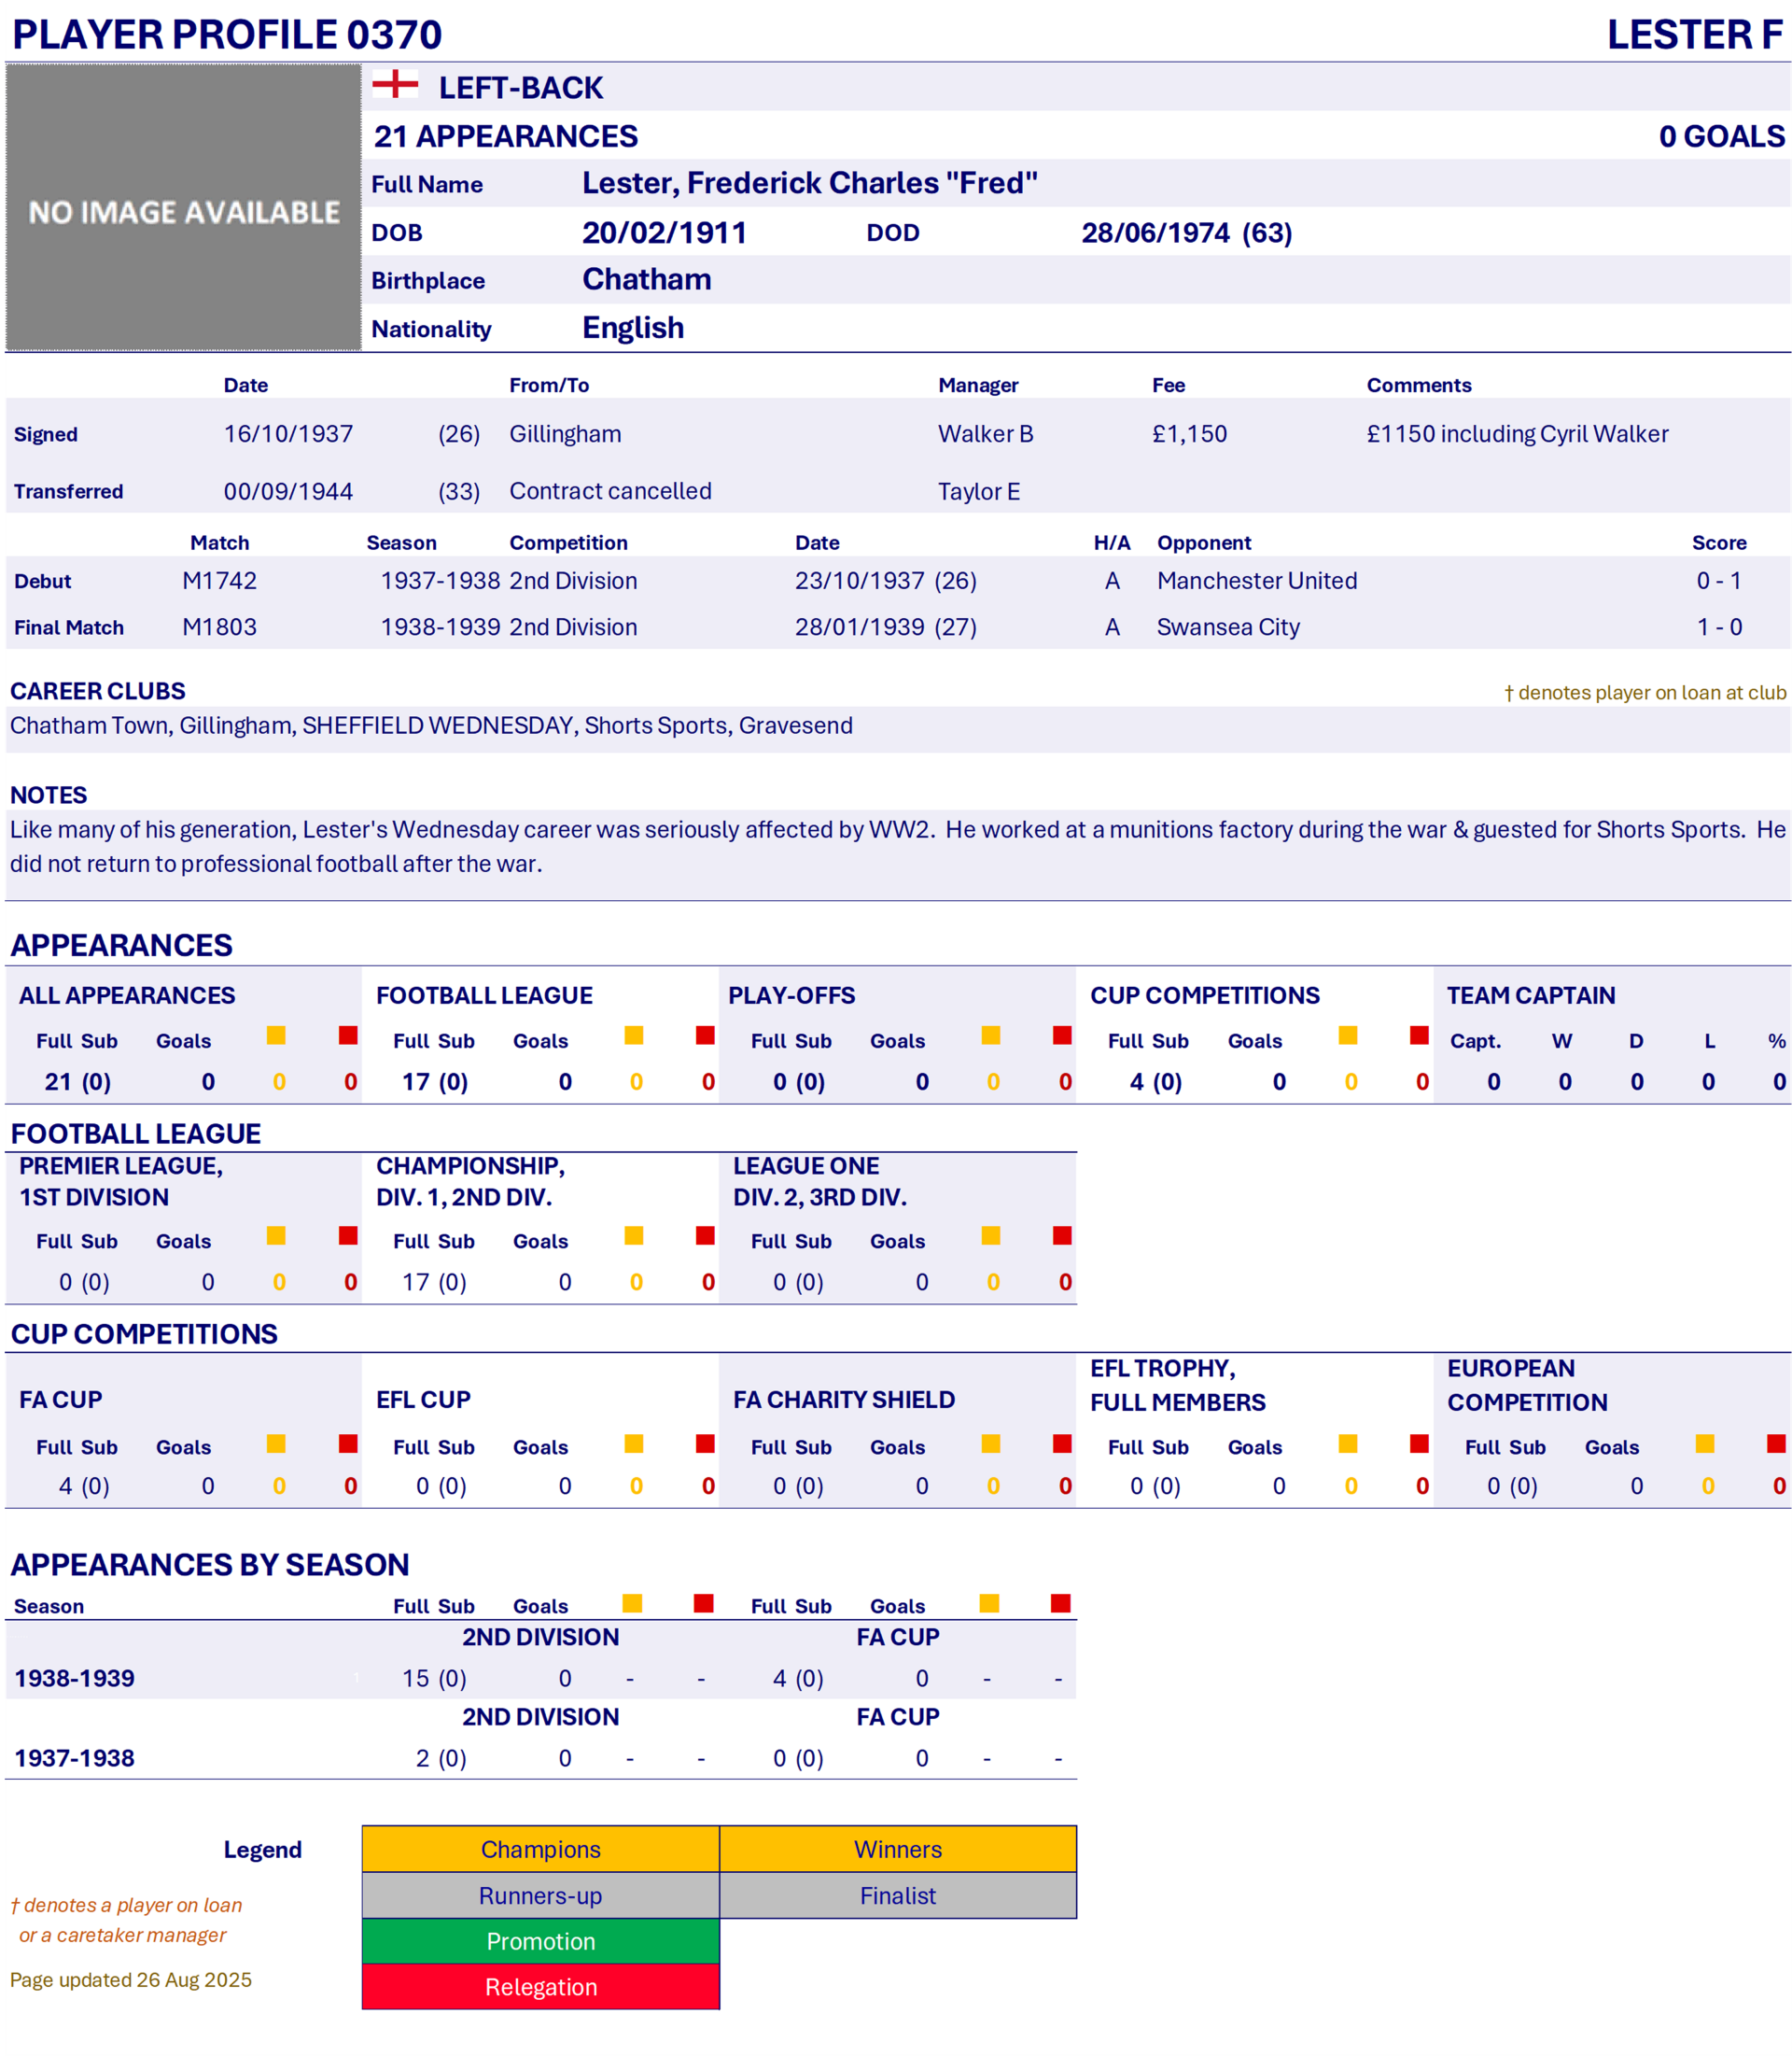
Task: Click the red Relegation legend box
Action: [x=540, y=1987]
